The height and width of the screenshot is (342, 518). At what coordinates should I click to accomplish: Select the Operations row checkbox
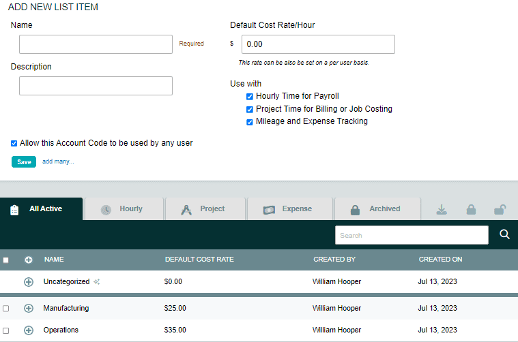click(6, 330)
